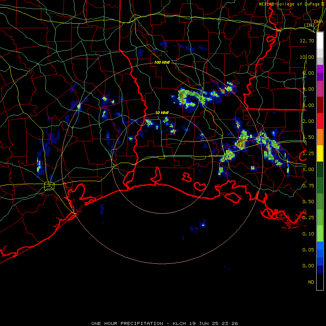The height and width of the screenshot is (326, 326).
Task: Click the '4.00' legend value
Action: click(308, 89)
